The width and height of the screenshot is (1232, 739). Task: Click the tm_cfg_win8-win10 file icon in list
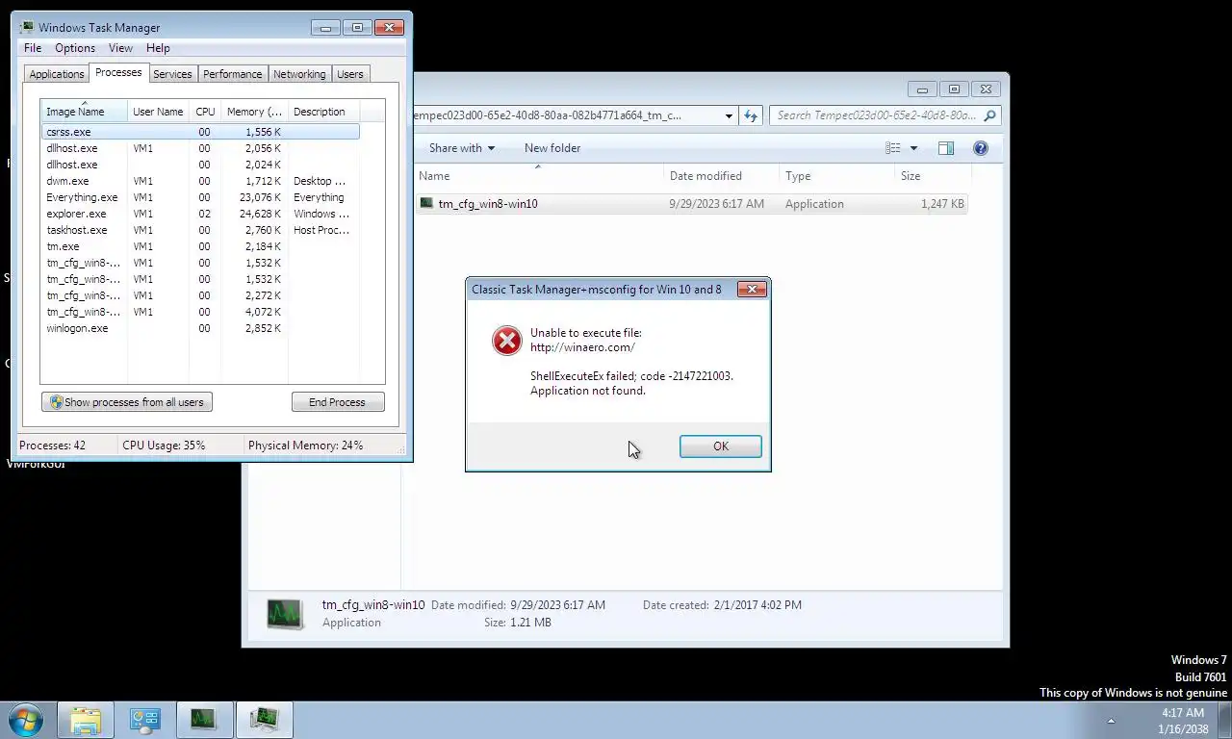(x=426, y=204)
